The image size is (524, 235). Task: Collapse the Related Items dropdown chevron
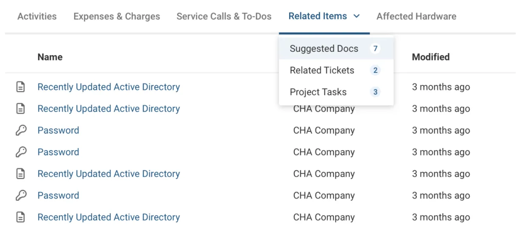click(x=357, y=17)
